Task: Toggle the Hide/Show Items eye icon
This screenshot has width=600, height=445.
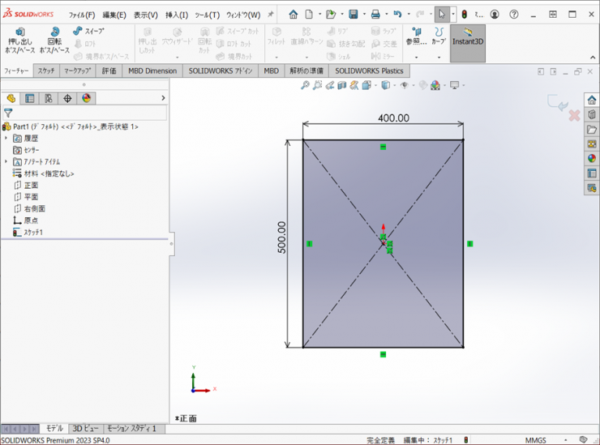Action: 403,85
